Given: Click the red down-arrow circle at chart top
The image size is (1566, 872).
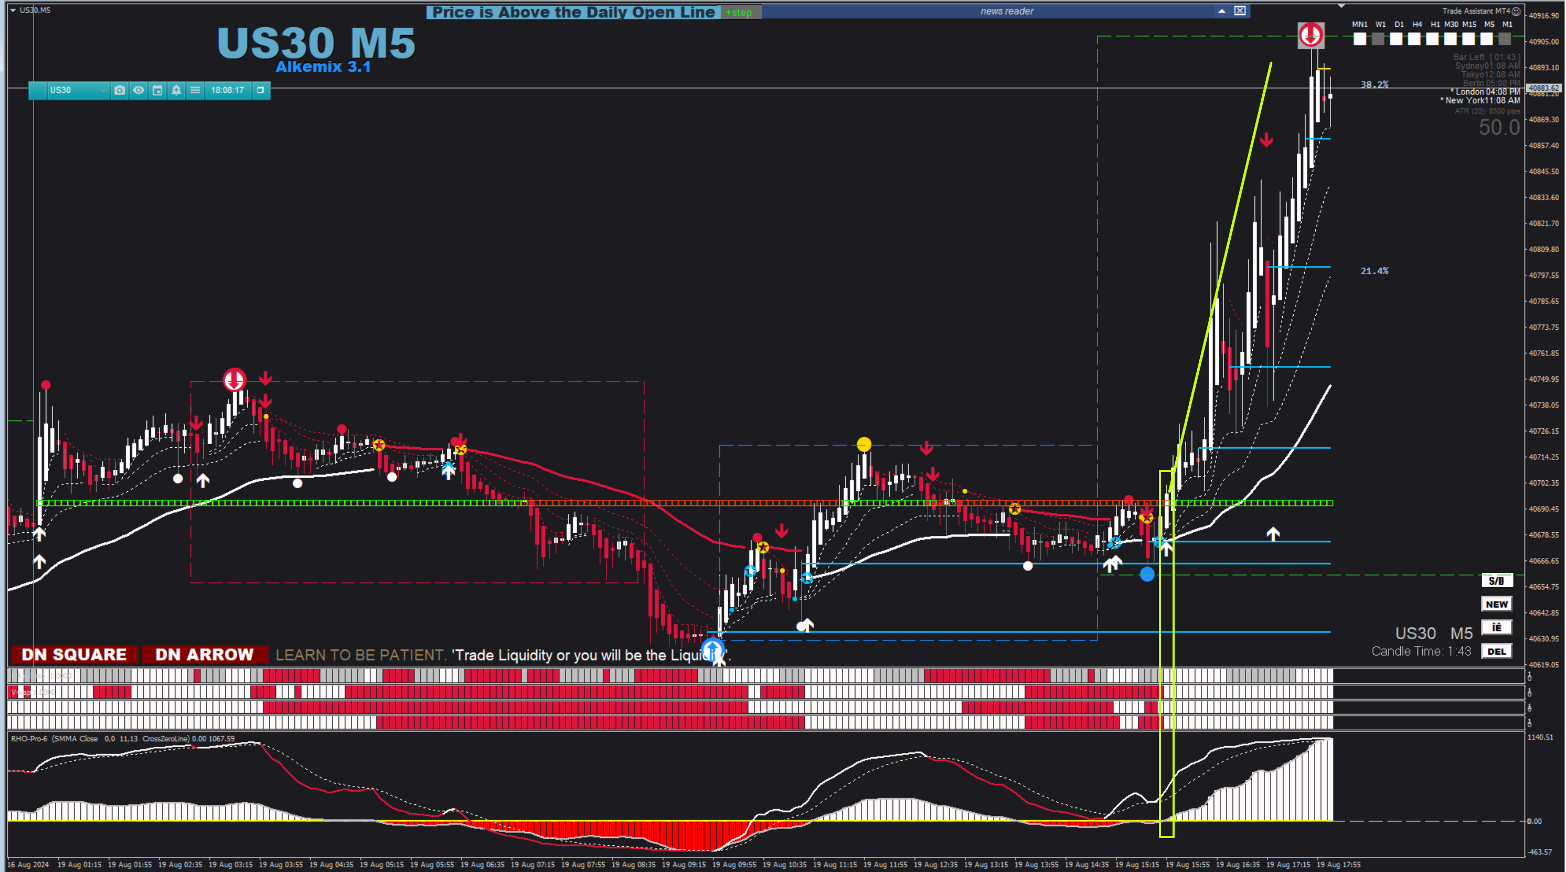Looking at the screenshot, I should point(1311,35).
